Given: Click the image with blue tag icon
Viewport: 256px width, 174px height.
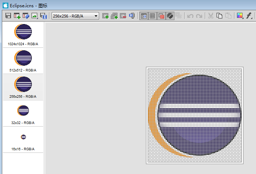Looking at the screenshot, I should tap(26, 16).
